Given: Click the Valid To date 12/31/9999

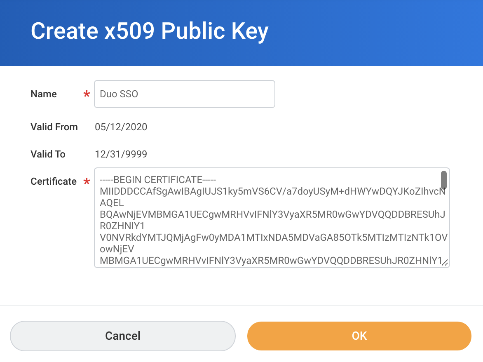Looking at the screenshot, I should click(x=121, y=154).
